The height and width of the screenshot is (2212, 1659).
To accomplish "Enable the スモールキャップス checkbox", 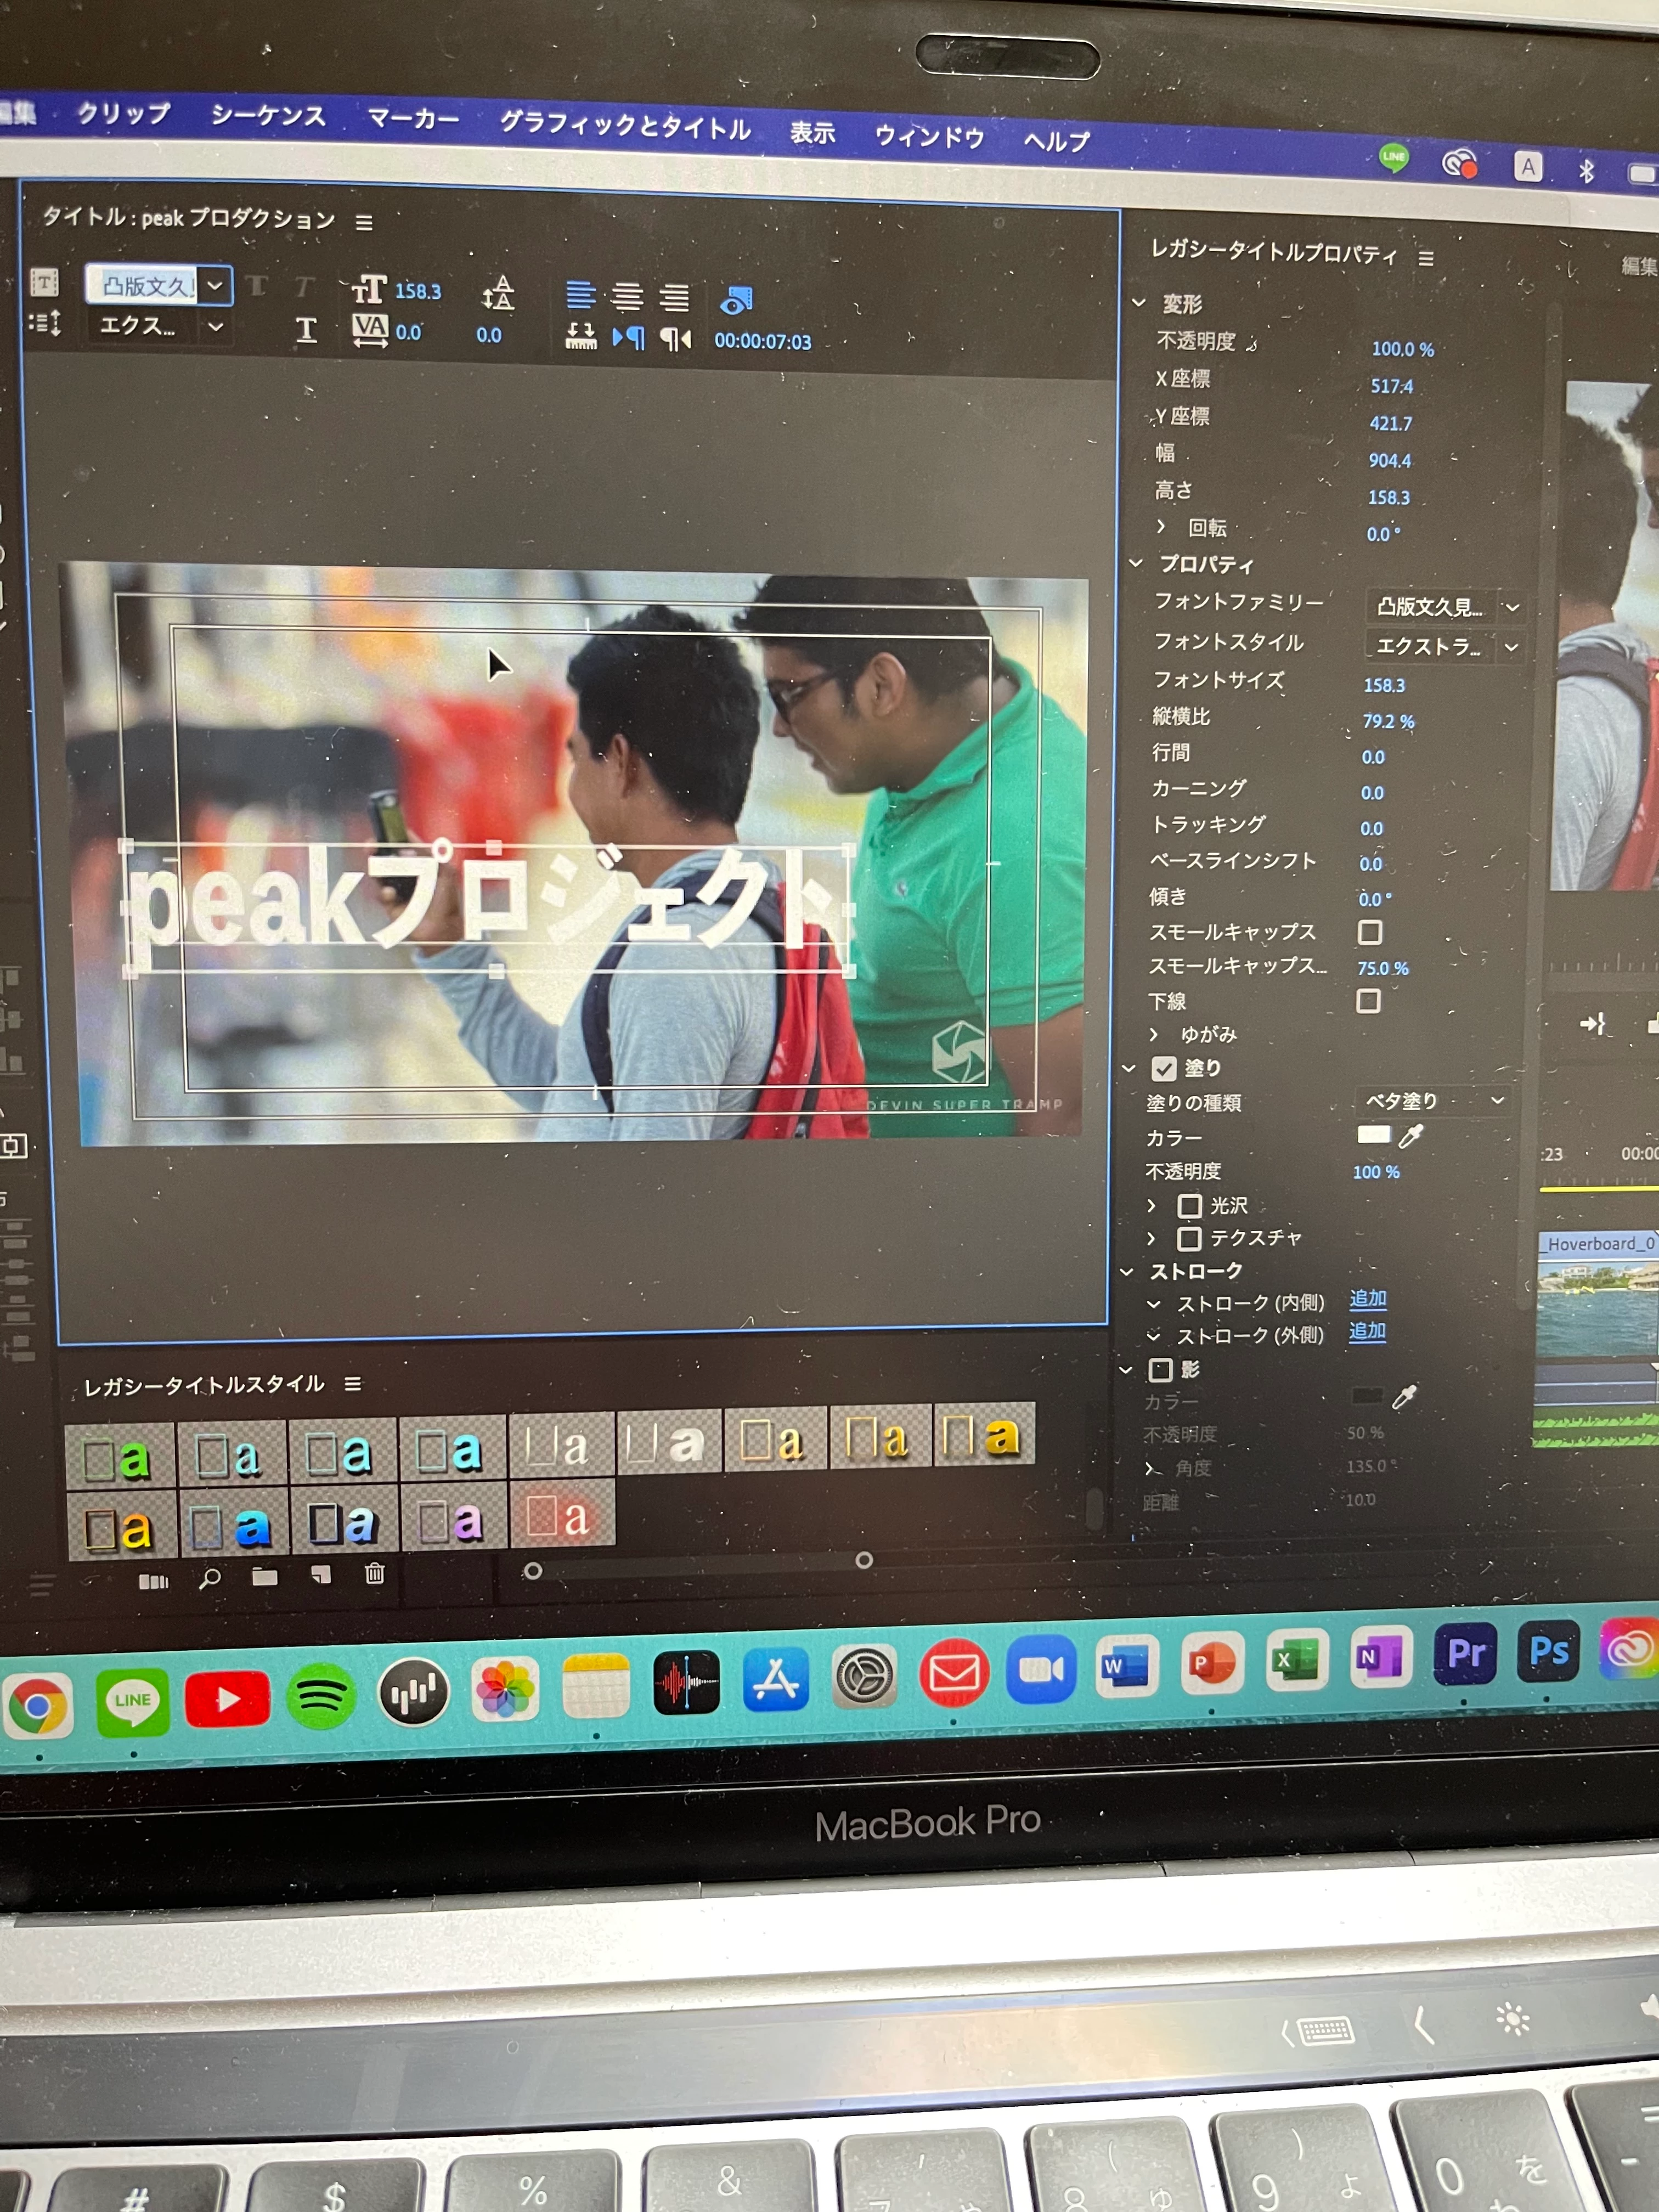I will [x=1370, y=932].
